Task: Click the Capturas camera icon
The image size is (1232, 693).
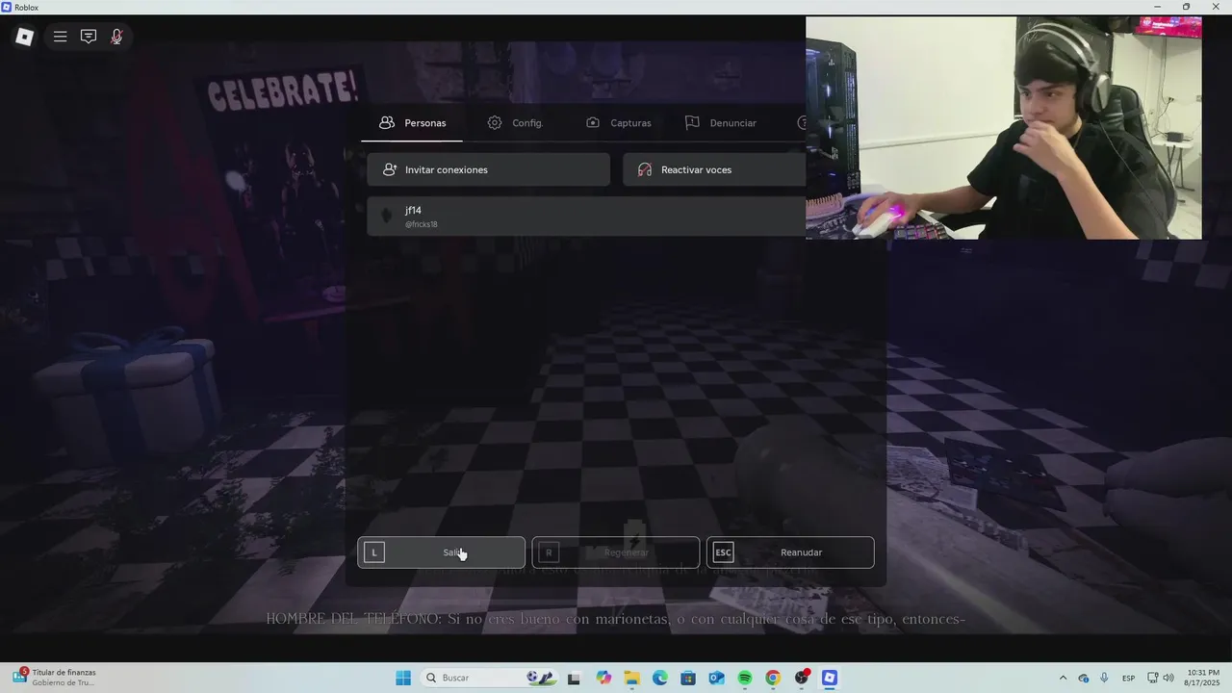Action: pos(593,123)
